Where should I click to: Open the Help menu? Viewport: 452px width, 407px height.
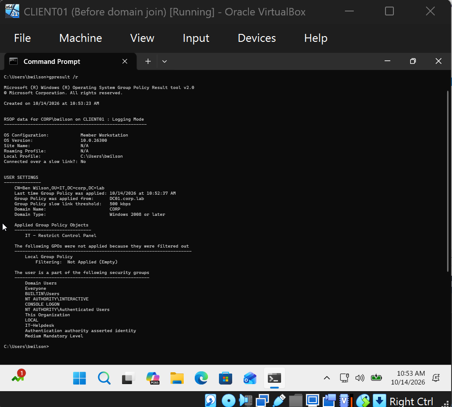315,38
